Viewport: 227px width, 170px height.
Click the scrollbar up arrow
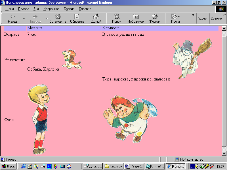tap(224, 28)
